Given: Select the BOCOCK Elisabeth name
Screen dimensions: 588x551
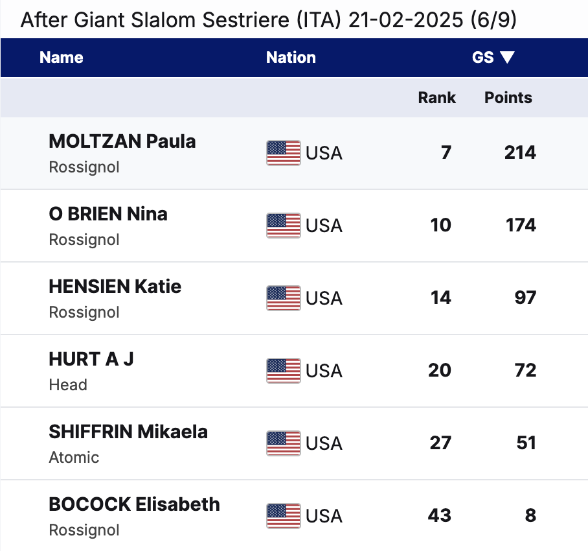Looking at the screenshot, I should (134, 504).
